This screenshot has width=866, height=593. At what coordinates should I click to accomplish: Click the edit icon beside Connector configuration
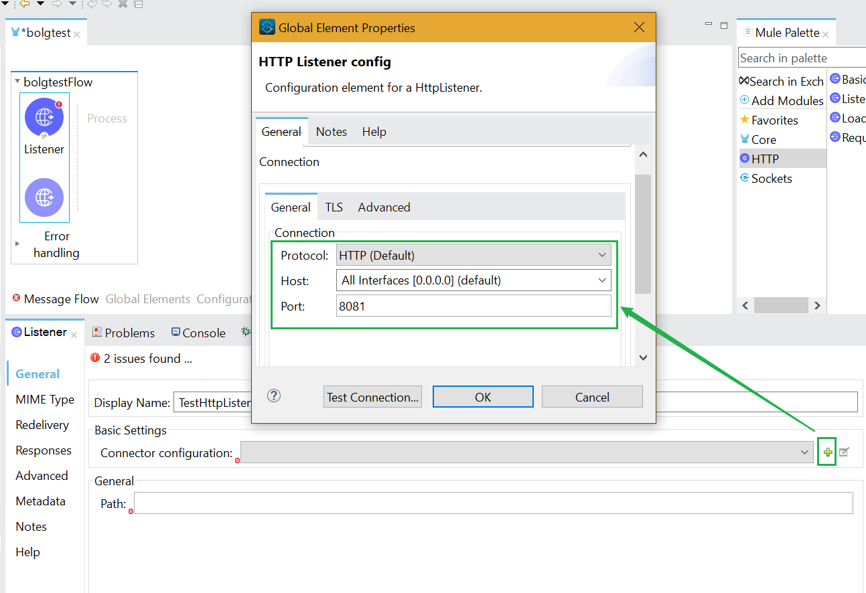coord(844,452)
